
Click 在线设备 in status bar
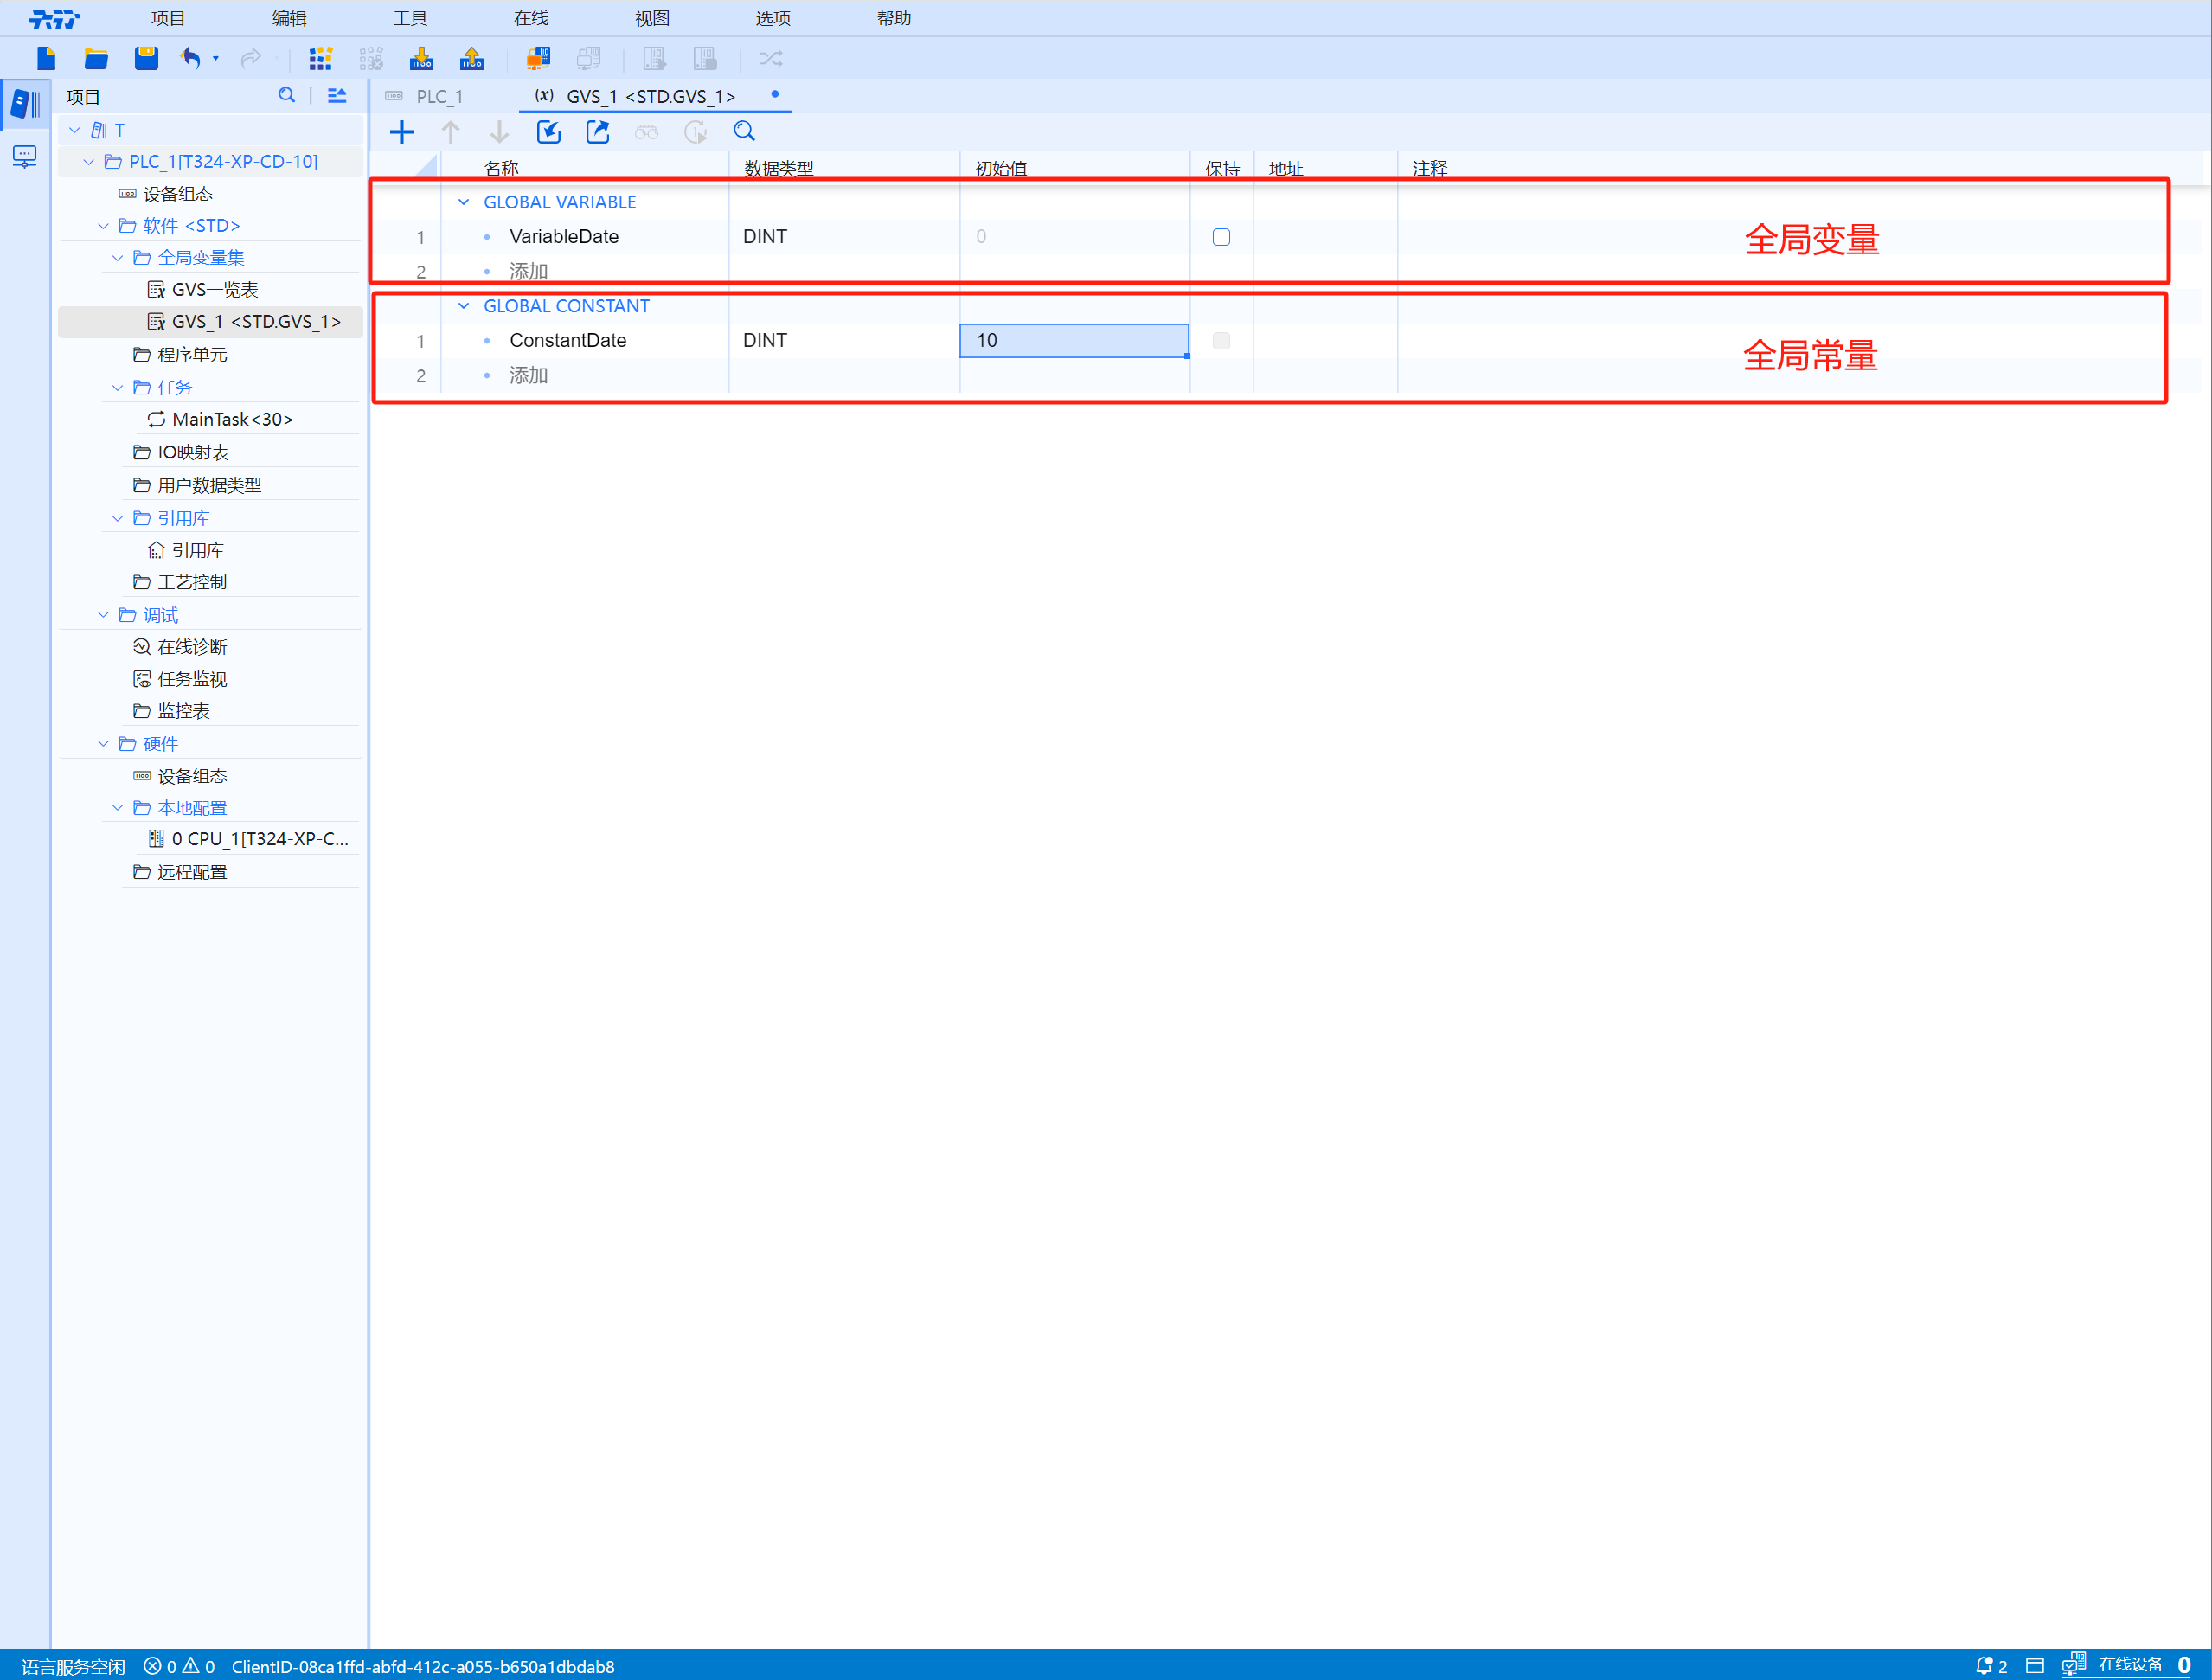coord(2130,1664)
